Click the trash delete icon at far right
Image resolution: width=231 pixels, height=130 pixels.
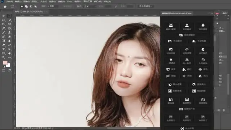tap(224, 110)
